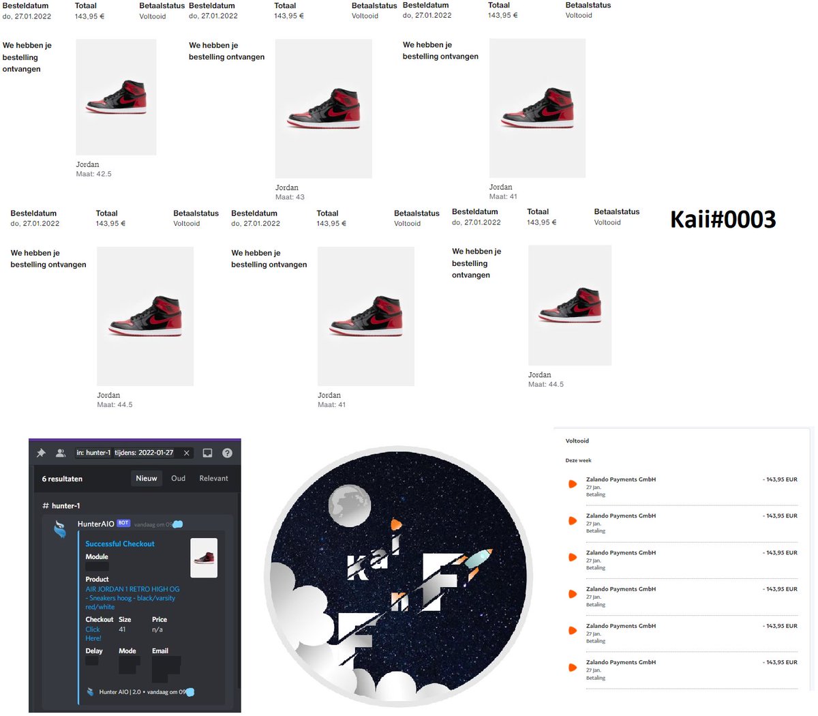Switch to the Relevant results tab
Viewport: 818px width, 716px height.
coord(214,478)
